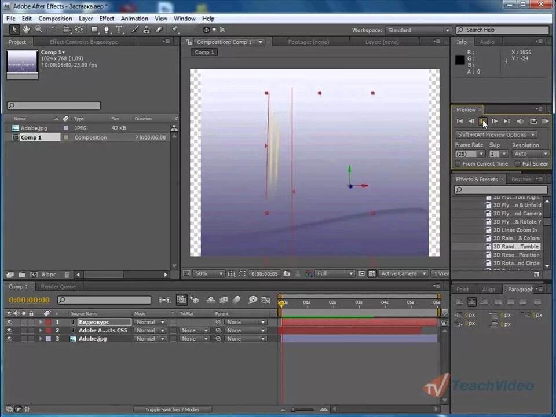This screenshot has height=417, width=556.
Task: Click current time 0:00:00:00 in timeline
Action: 30,300
